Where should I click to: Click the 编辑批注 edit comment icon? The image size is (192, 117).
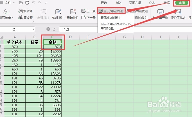click(58, 12)
